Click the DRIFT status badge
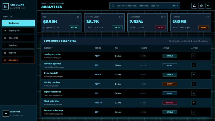The height and width of the screenshot is (121, 215). [x=170, y=84]
